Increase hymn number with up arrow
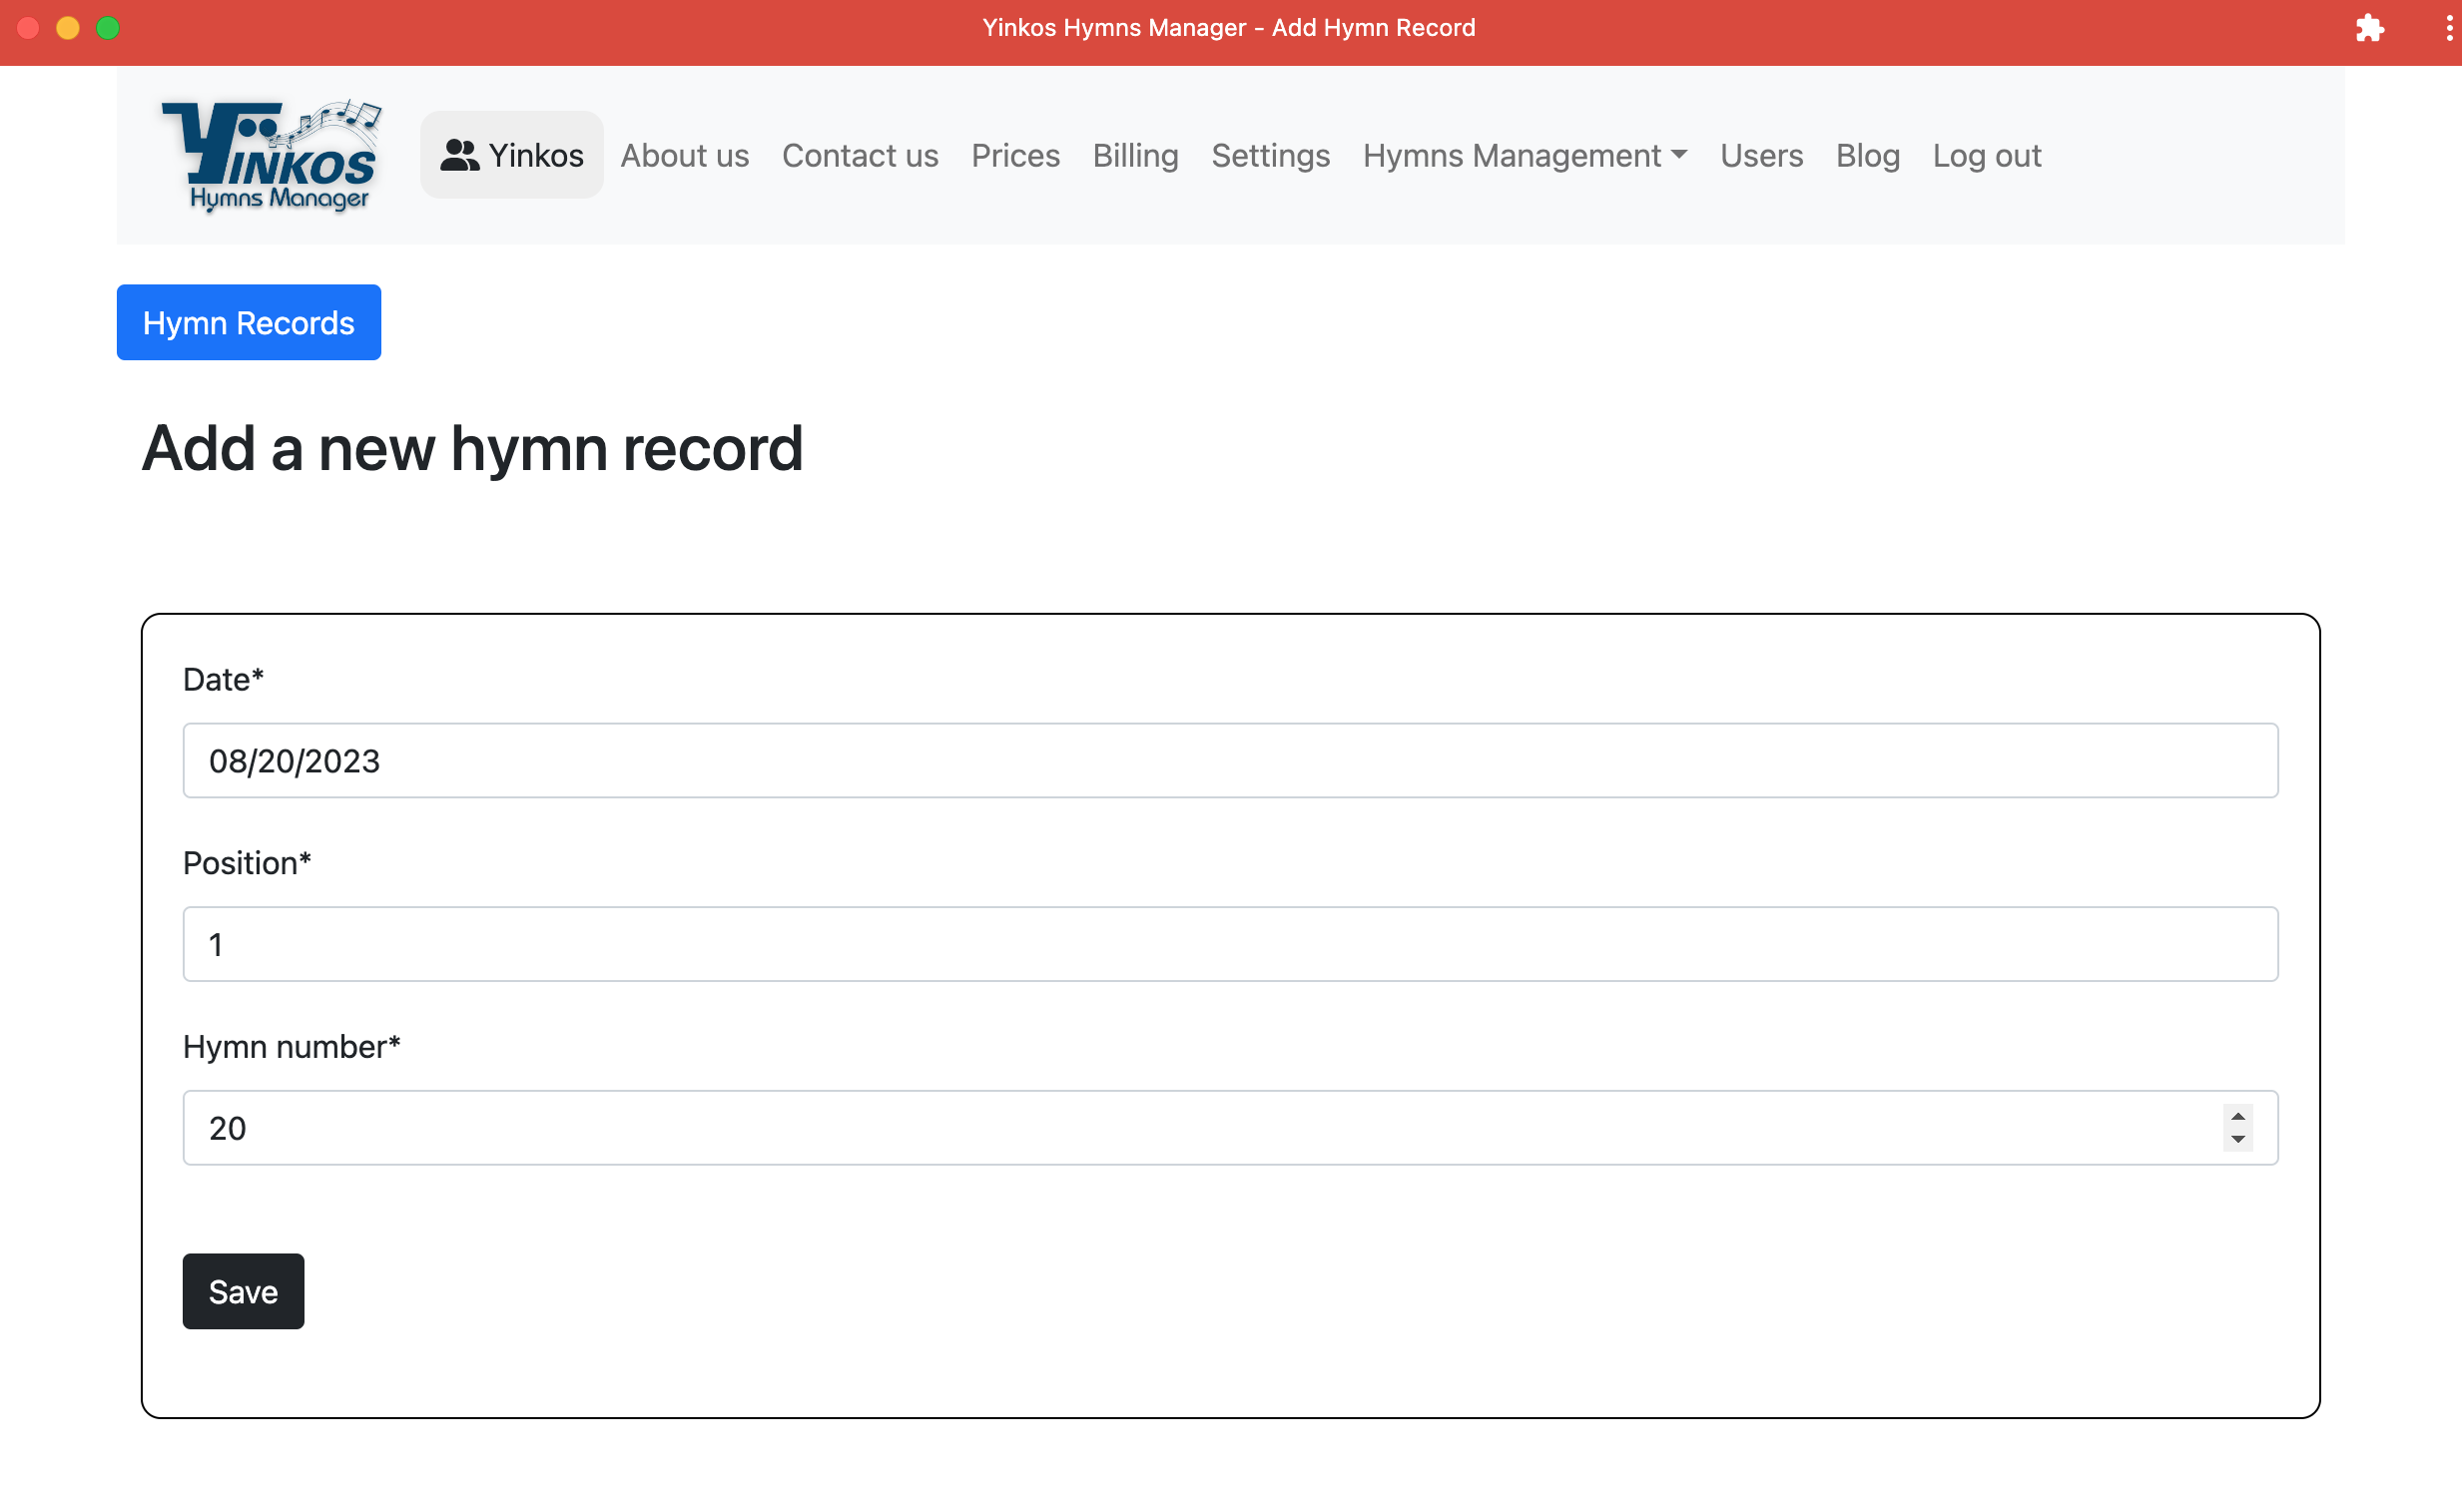Image resolution: width=2462 pixels, height=1493 pixels. point(2238,1117)
